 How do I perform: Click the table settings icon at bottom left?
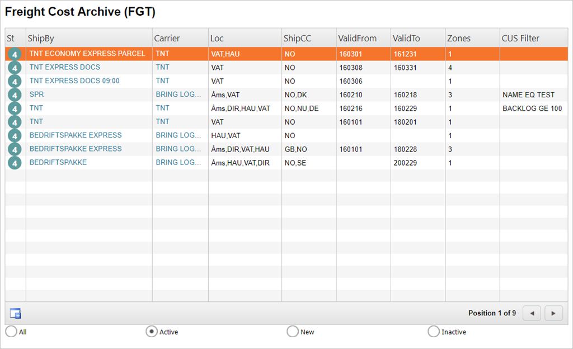pos(15,313)
